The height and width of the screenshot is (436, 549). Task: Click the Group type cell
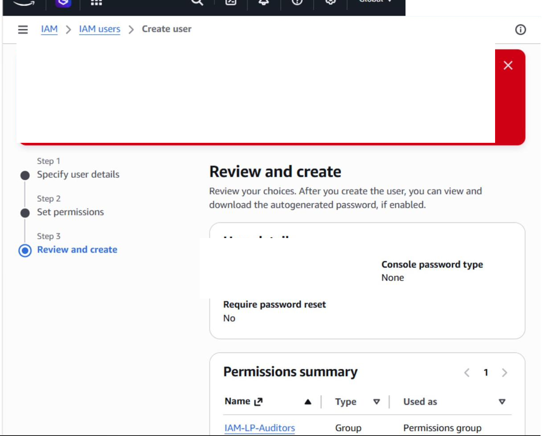pyautogui.click(x=348, y=428)
